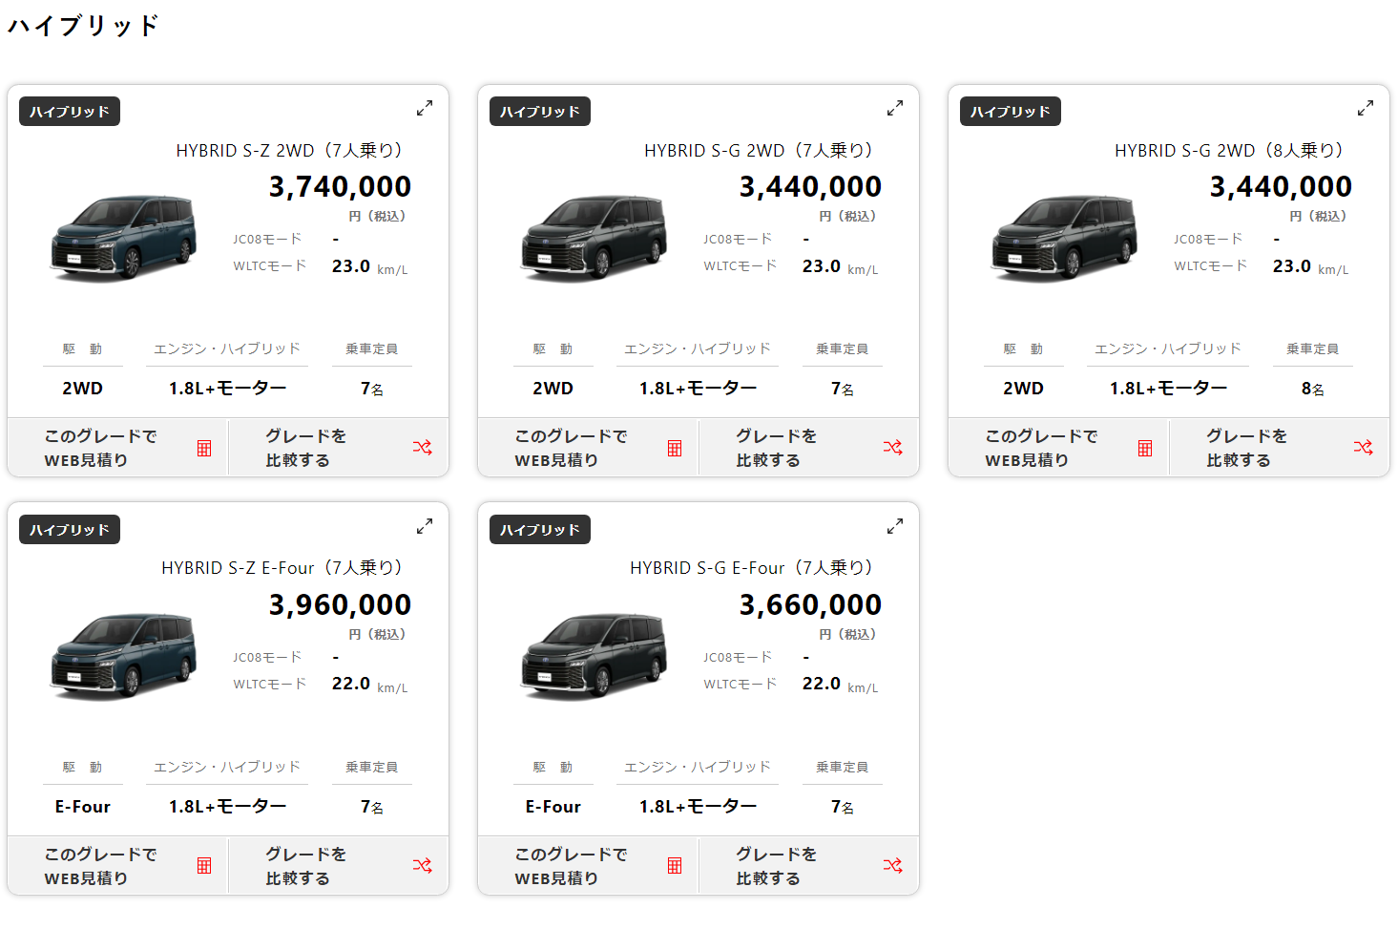Click the estimate grid icon on S-Z 2WD card
Image resolution: width=1398 pixels, height=929 pixels.
204,447
